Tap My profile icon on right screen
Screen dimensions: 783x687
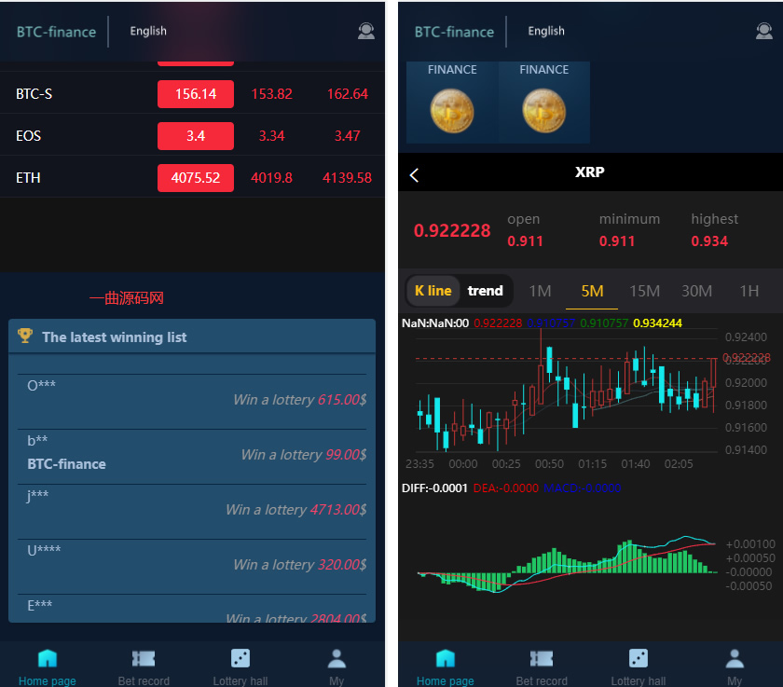point(735,660)
